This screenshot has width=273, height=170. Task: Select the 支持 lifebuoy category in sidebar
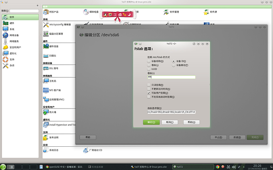(x=20, y=60)
